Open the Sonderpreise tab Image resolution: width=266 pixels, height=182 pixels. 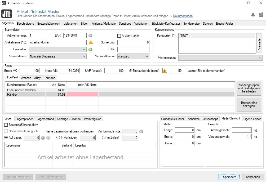(x=191, y=24)
